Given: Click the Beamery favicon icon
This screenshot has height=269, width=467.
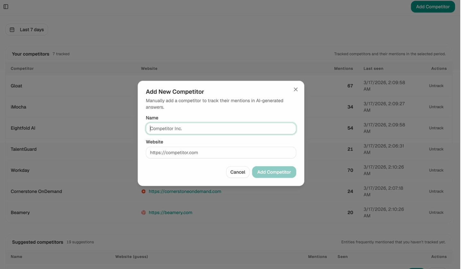Looking at the screenshot, I should pos(143,212).
